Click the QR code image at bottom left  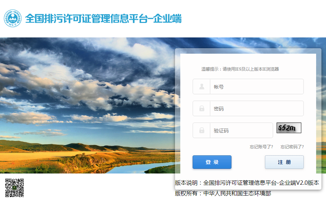tap(14, 188)
